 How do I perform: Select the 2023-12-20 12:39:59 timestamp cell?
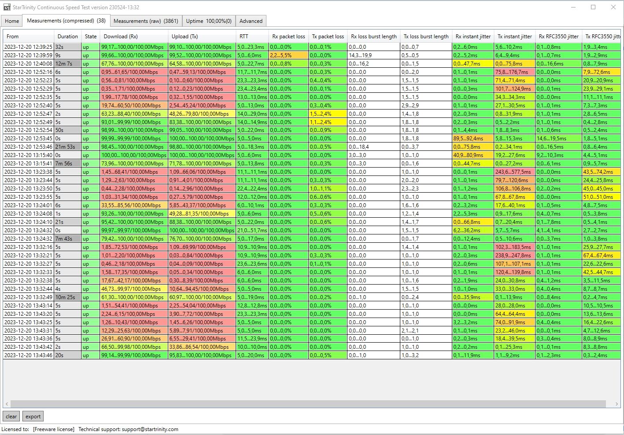point(29,55)
